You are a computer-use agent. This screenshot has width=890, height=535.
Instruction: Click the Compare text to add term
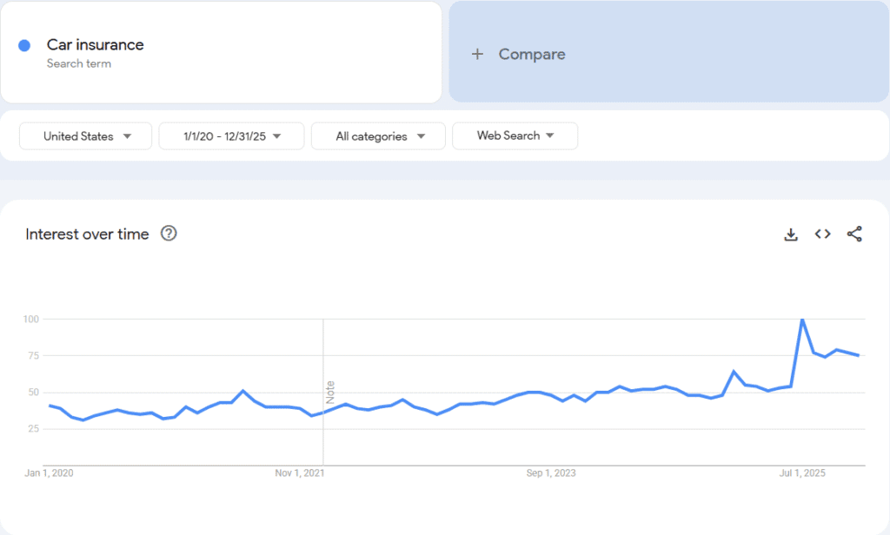click(x=532, y=54)
